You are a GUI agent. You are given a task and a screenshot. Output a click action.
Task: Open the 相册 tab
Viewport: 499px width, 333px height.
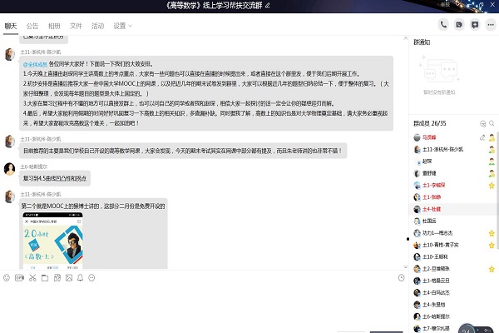tap(54, 26)
